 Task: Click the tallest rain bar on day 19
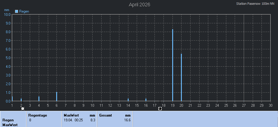[x=173, y=65]
